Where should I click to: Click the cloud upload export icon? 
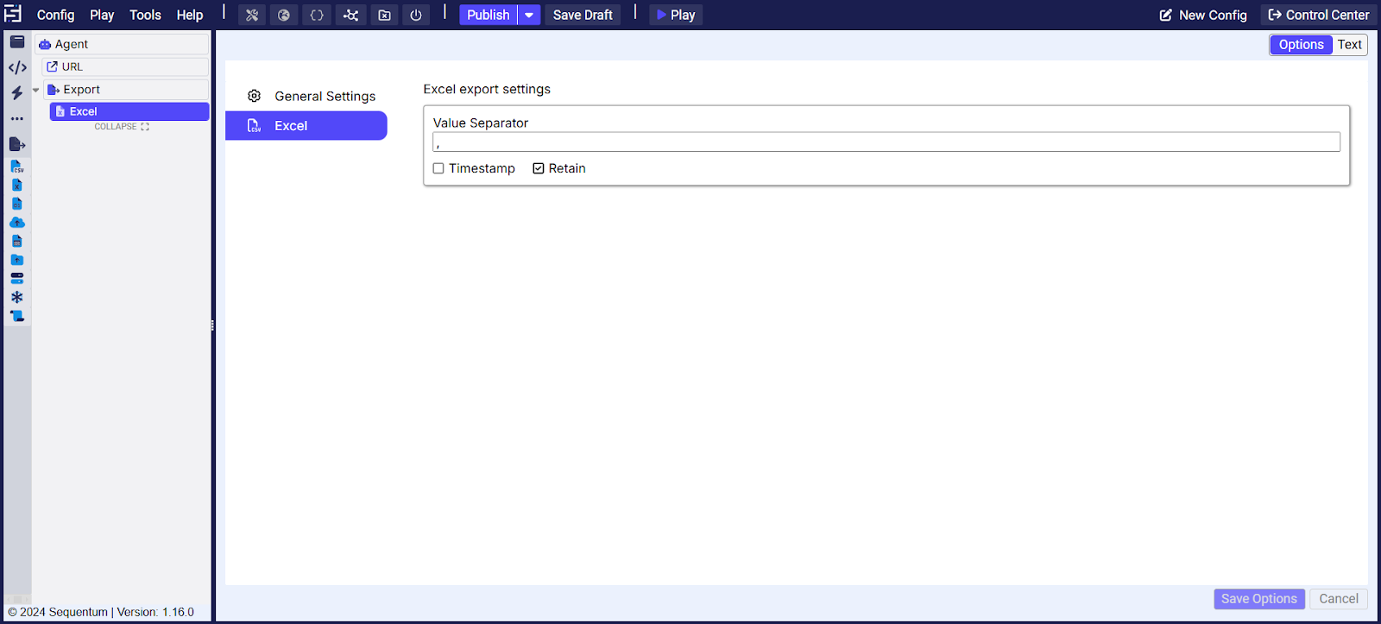click(16, 223)
